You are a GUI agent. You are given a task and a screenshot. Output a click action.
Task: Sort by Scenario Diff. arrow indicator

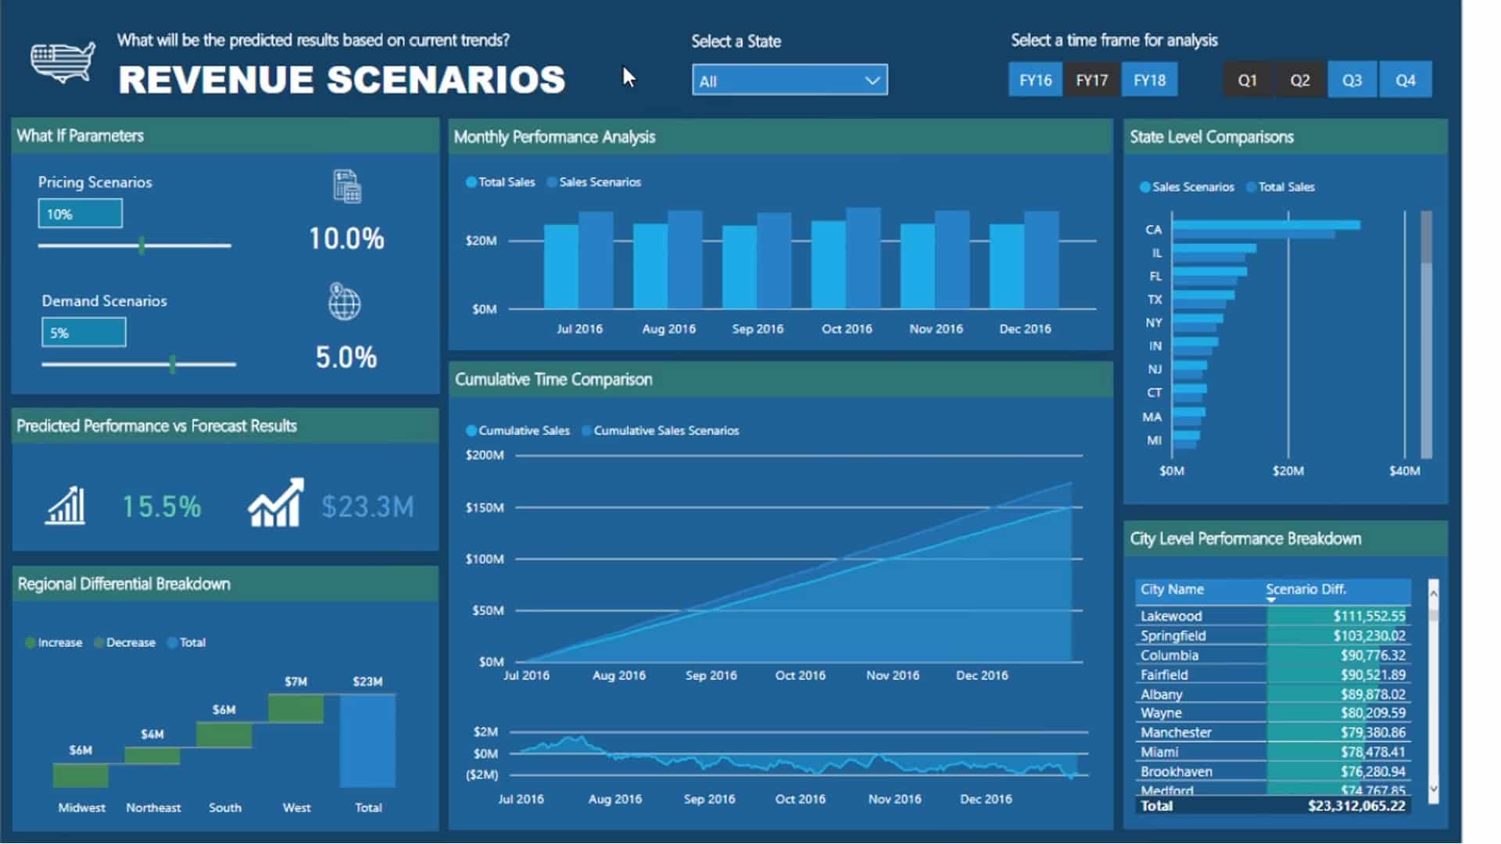point(1271,600)
